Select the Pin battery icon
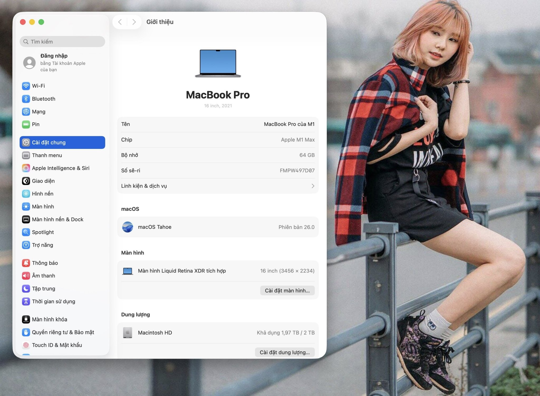 click(26, 124)
